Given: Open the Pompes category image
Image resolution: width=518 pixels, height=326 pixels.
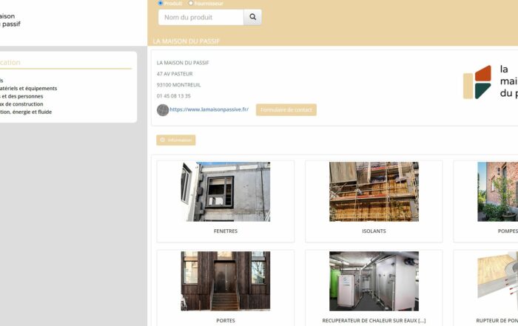Looking at the screenshot, I should point(497,192).
